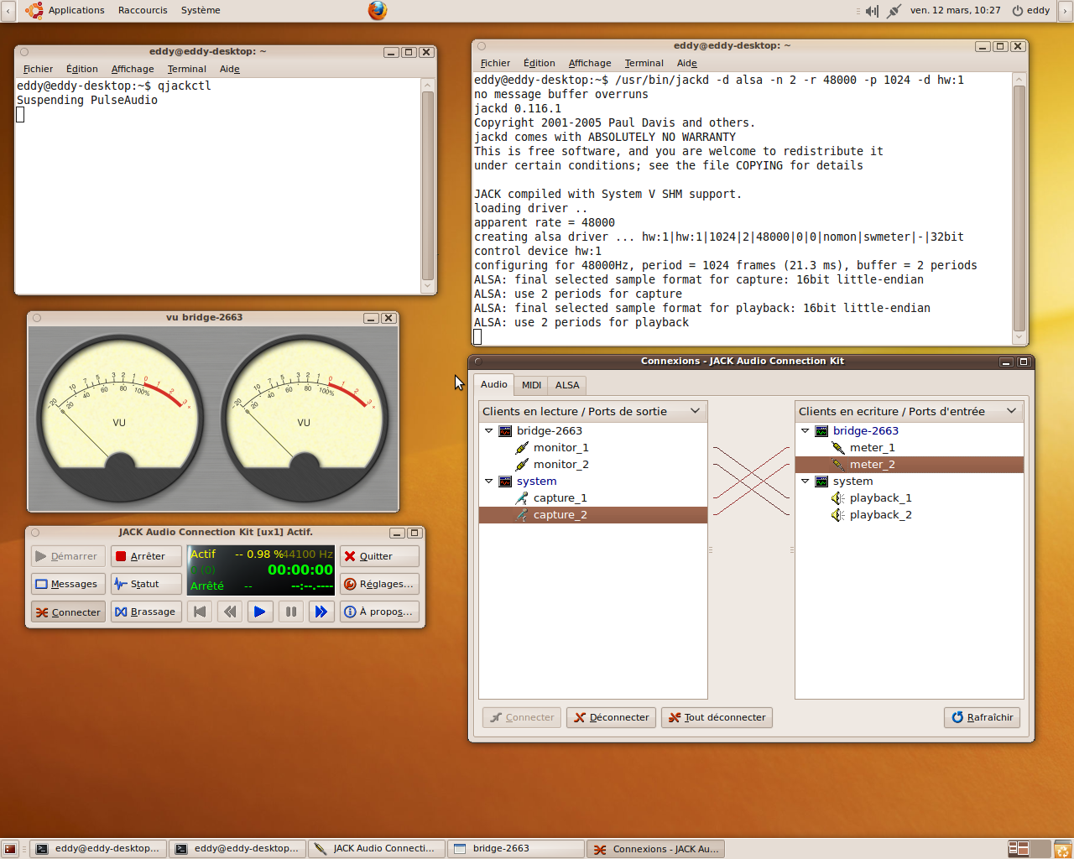1074x859 pixels.
Task: Select the playback_1 input port
Action: coord(880,498)
